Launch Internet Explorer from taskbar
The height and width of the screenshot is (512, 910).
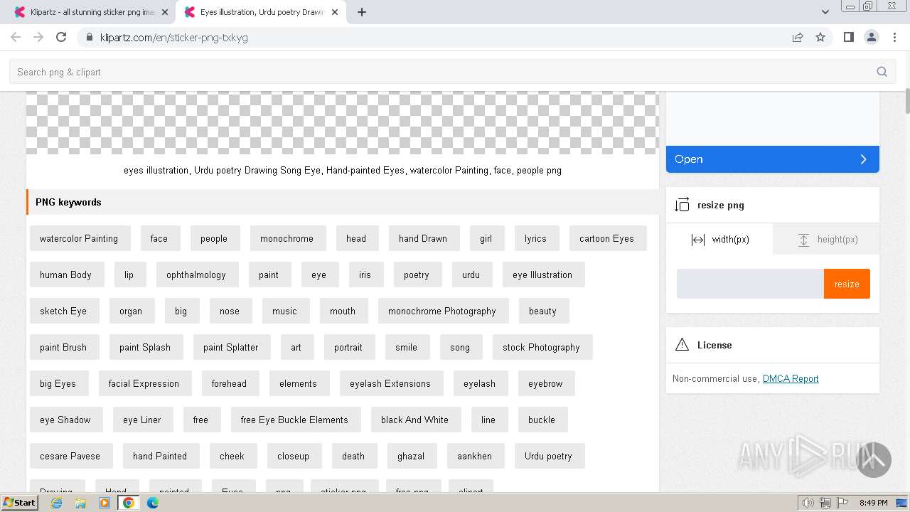[x=57, y=503]
